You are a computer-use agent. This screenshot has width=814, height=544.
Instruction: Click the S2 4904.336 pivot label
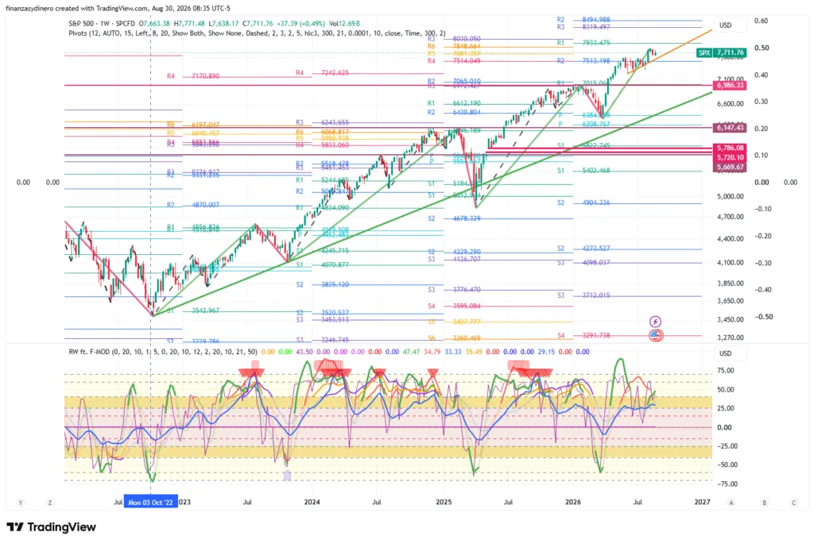[583, 203]
